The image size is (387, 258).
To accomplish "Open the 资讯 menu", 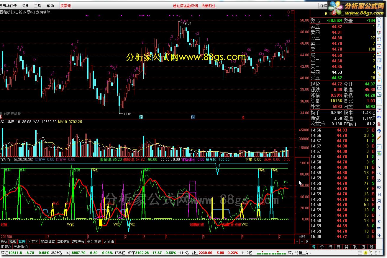I will 25,6.
